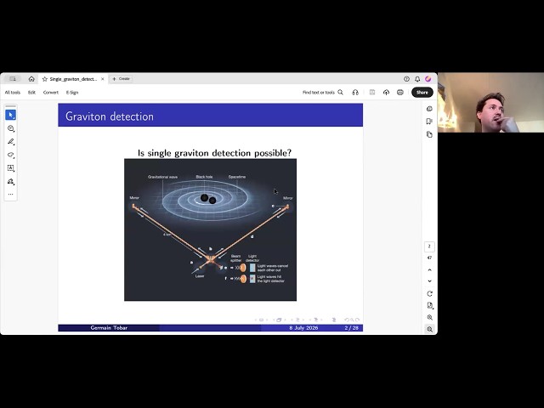
Task: Click the 'Graviton detection' slide title
Action: (110, 116)
